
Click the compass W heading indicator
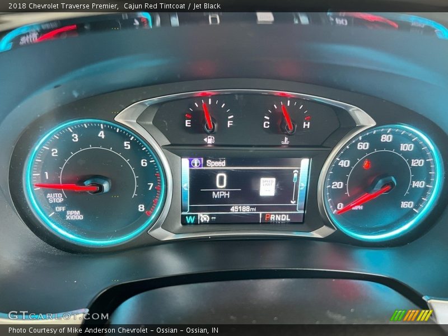(190, 219)
